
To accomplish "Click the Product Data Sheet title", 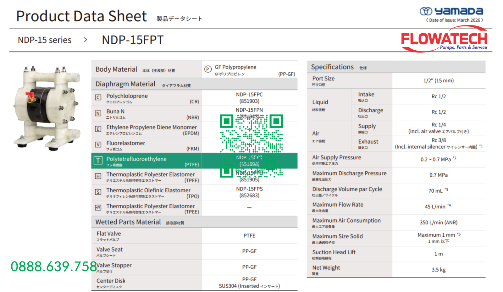I will tap(81, 16).
